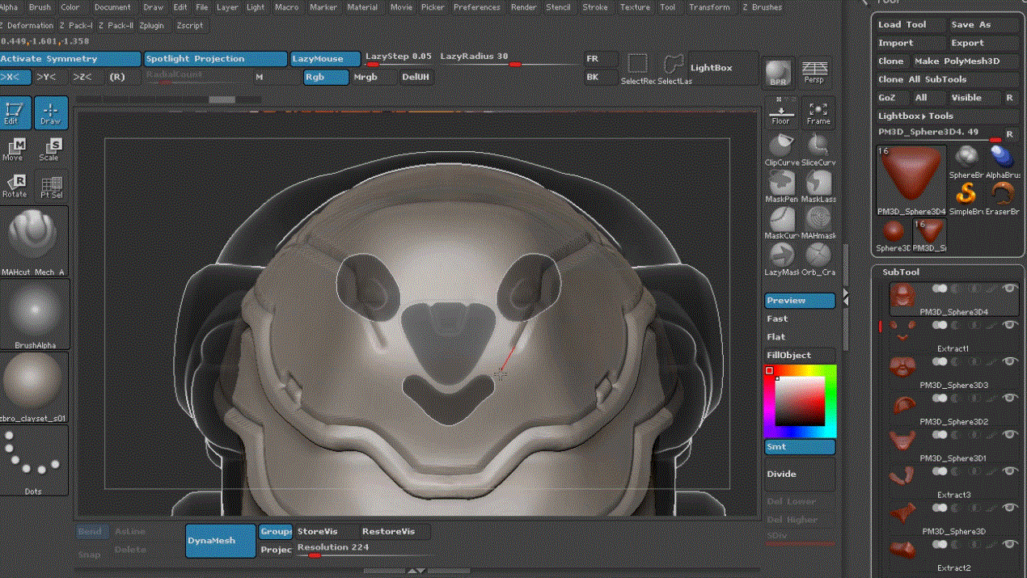Open the Preferences menu
Image resolution: width=1027 pixels, height=578 pixels.
click(476, 7)
